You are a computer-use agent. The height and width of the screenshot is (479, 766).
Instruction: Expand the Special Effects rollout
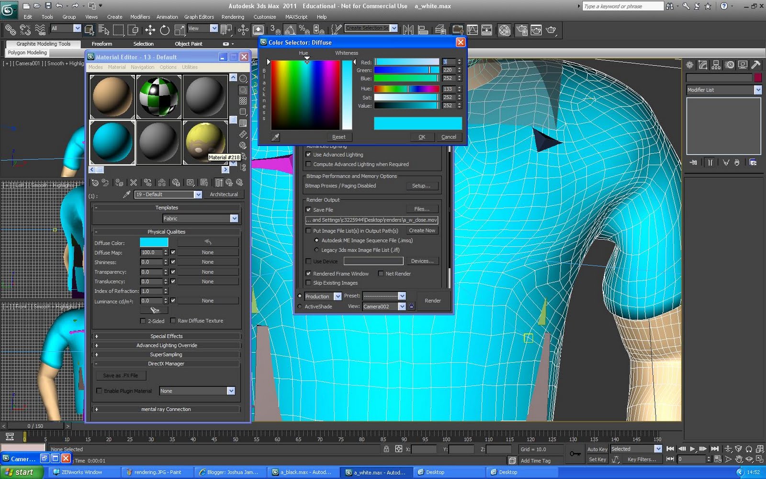(x=167, y=336)
